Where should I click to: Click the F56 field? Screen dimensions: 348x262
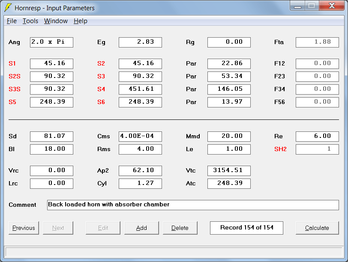pyautogui.click(x=318, y=102)
